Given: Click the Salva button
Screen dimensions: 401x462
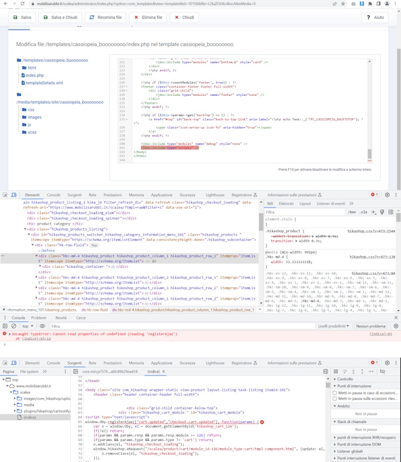Looking at the screenshot, I should pos(22,18).
